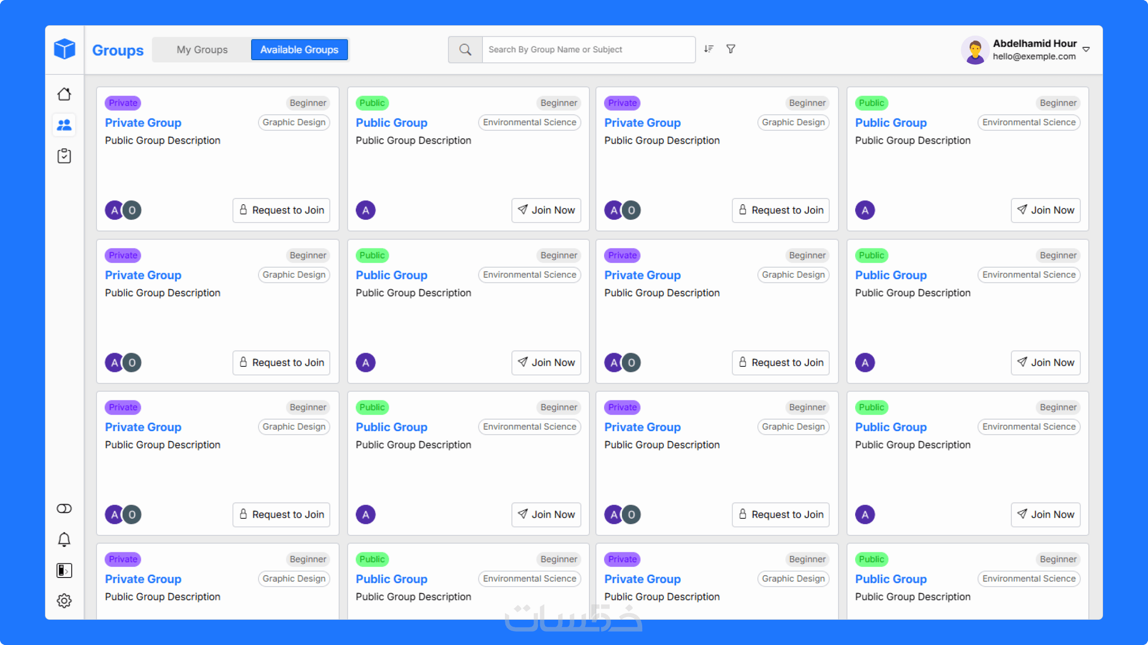Open the tasks clipboard icon in sidebar

pyautogui.click(x=64, y=156)
